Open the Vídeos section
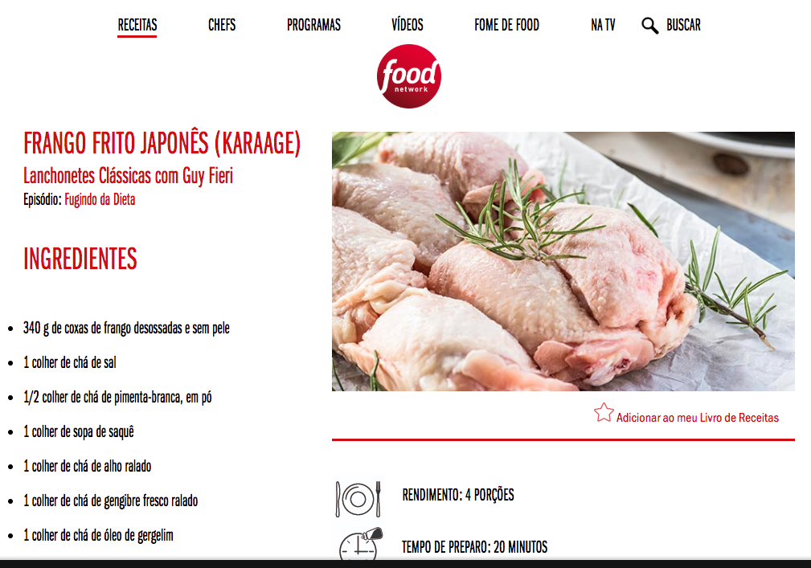The image size is (811, 568). pyautogui.click(x=407, y=24)
